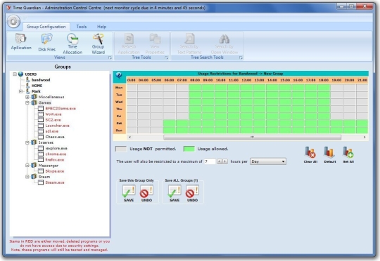380x261 pixels.
Task: Select WoW.exe in the tree
Action: (x=53, y=114)
